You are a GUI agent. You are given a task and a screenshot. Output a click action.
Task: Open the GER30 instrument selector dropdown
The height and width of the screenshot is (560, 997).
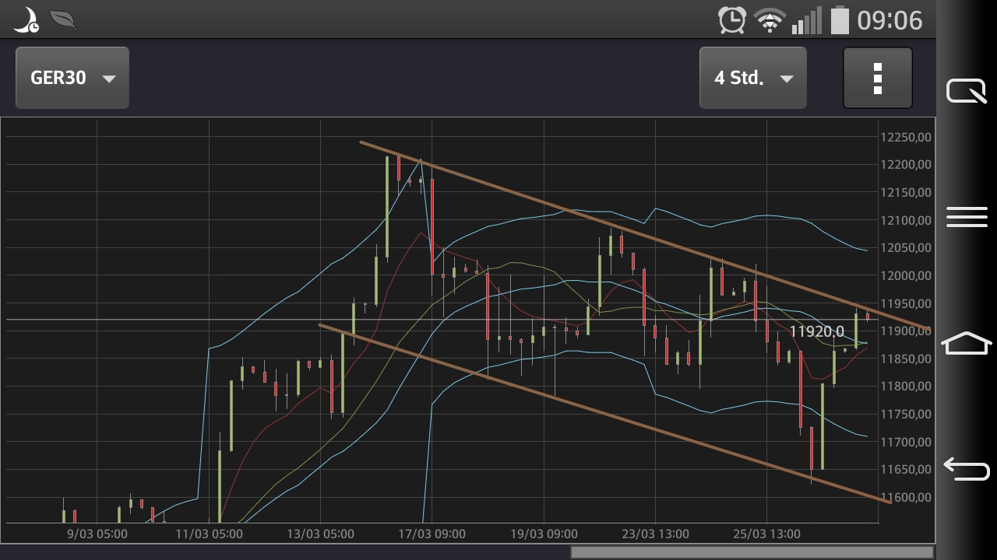click(72, 78)
